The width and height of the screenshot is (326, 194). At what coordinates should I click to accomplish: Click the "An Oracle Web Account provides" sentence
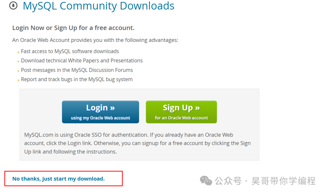tap(95, 40)
